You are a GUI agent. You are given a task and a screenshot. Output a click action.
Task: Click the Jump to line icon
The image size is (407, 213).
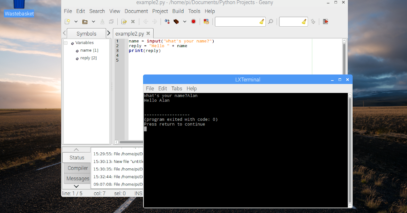(313, 22)
